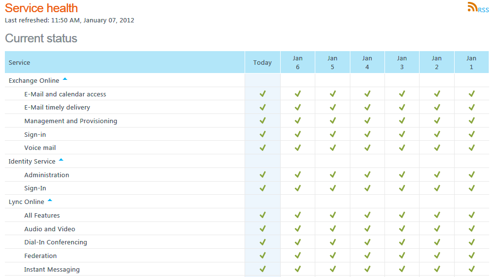This screenshot has width=498, height=277.
Task: Click Today's checkmark for Audio and Video
Action: point(263,228)
